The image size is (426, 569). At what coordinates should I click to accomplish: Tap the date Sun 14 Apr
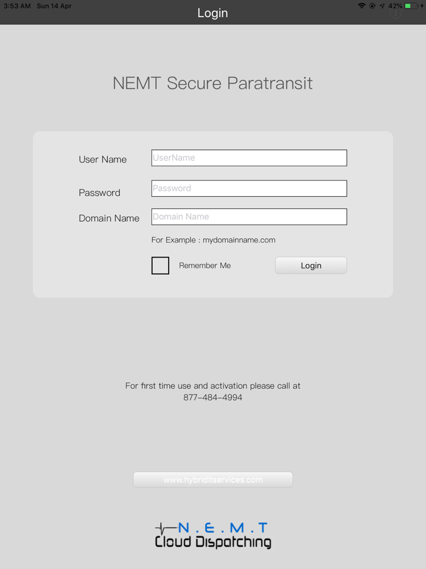(54, 5)
